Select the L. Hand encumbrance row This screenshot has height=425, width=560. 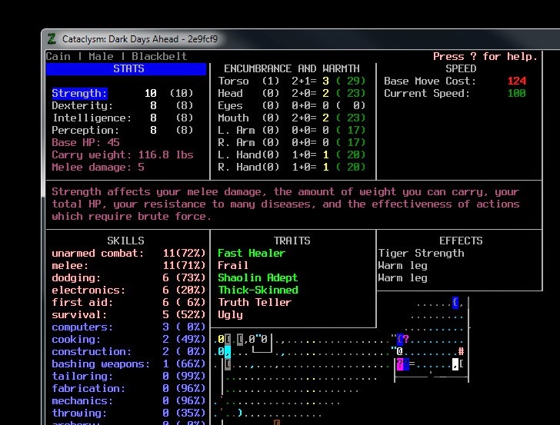click(x=292, y=155)
